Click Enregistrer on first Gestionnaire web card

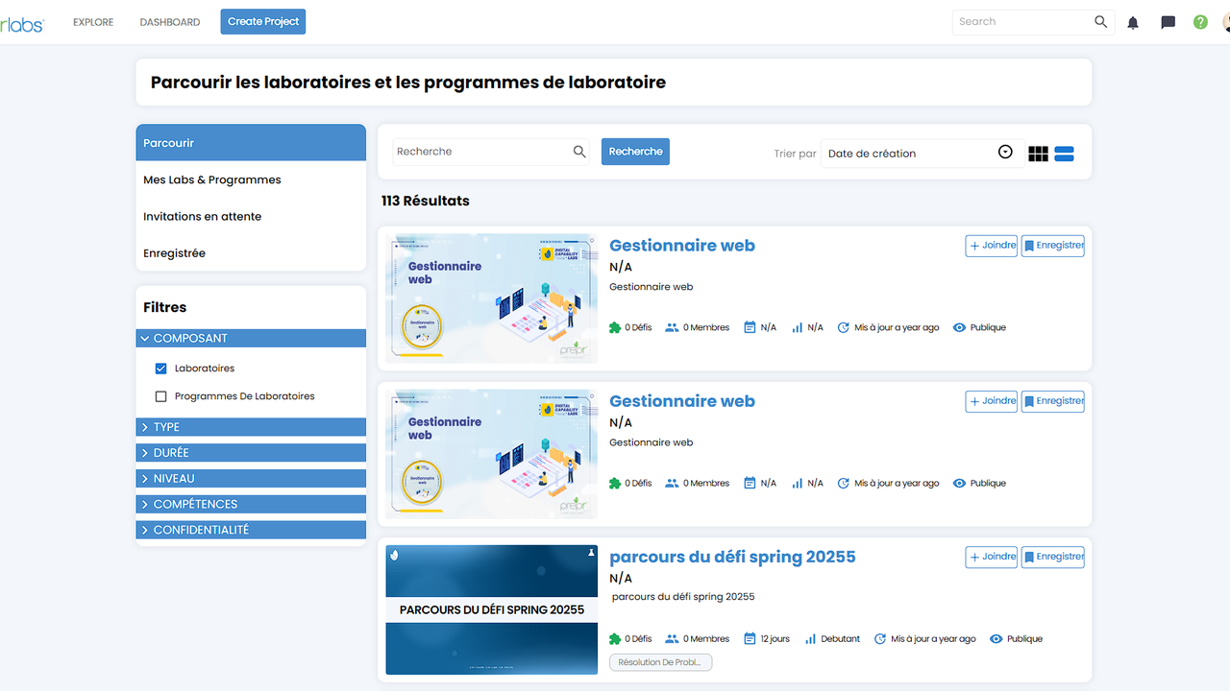click(1053, 246)
